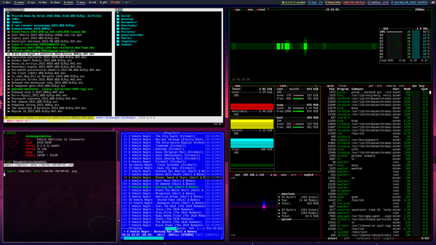Select track Timebomb (Fireball) in mocp playlist

pyautogui.click(x=173, y=146)
